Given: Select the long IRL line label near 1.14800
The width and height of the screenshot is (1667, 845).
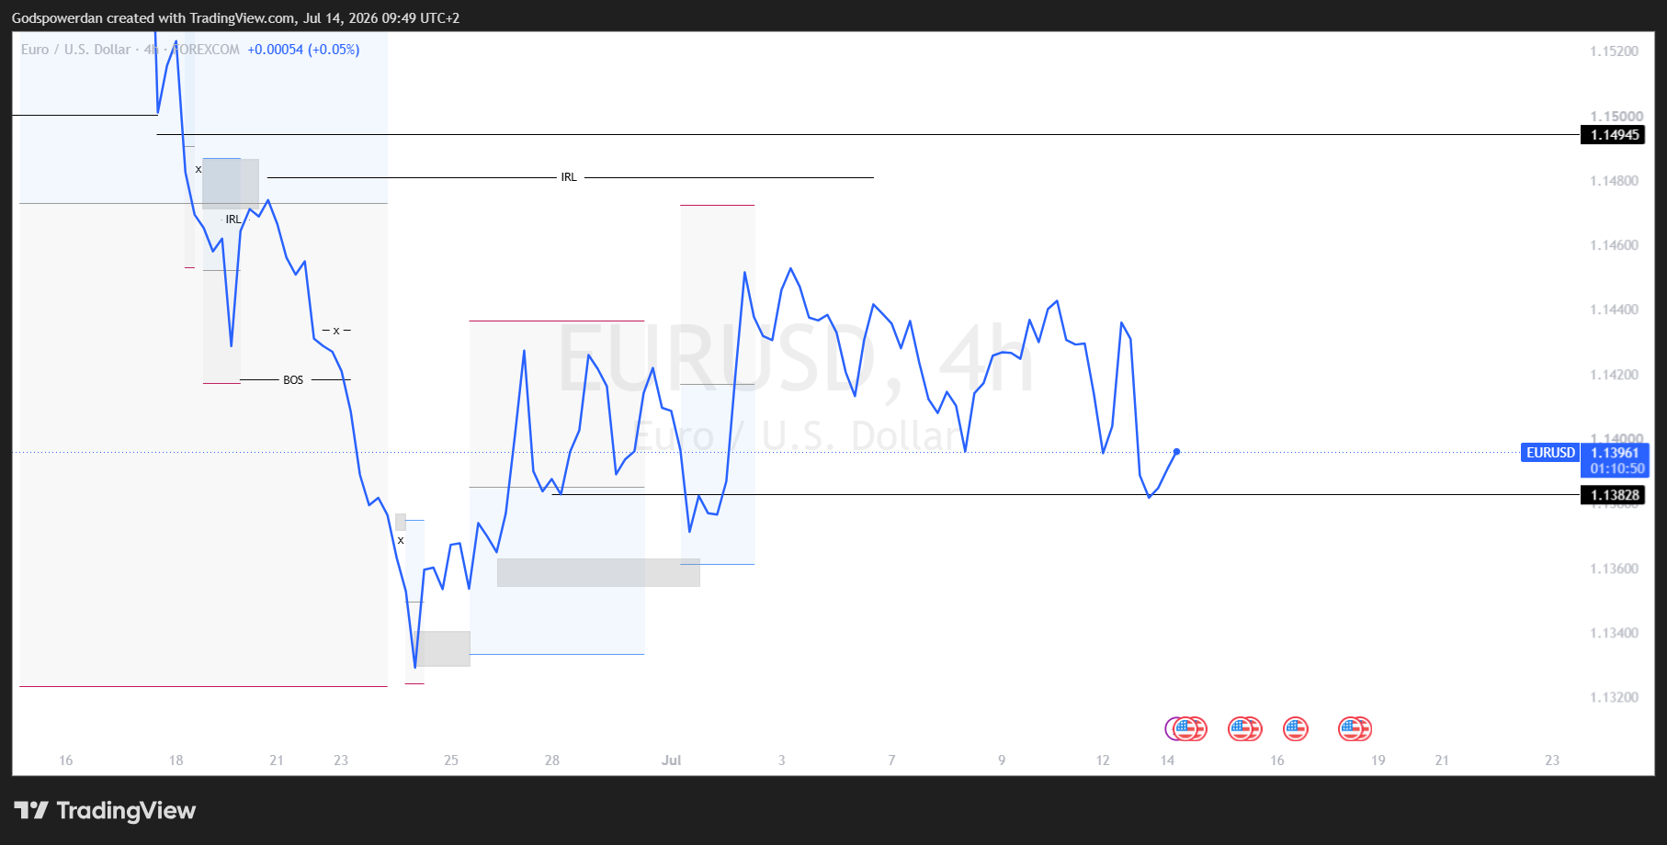Looking at the screenshot, I should click(x=569, y=177).
